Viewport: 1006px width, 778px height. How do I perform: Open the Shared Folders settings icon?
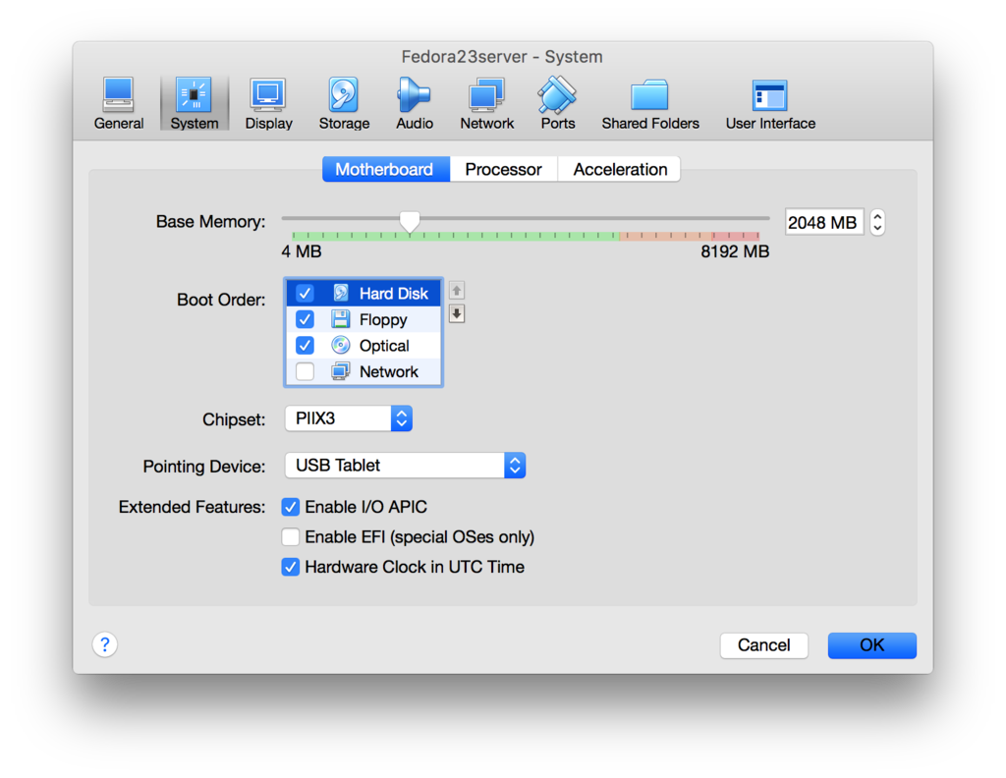[650, 103]
